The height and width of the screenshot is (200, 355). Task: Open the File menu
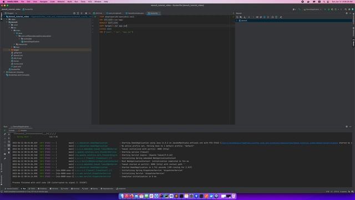(x=22, y=2)
